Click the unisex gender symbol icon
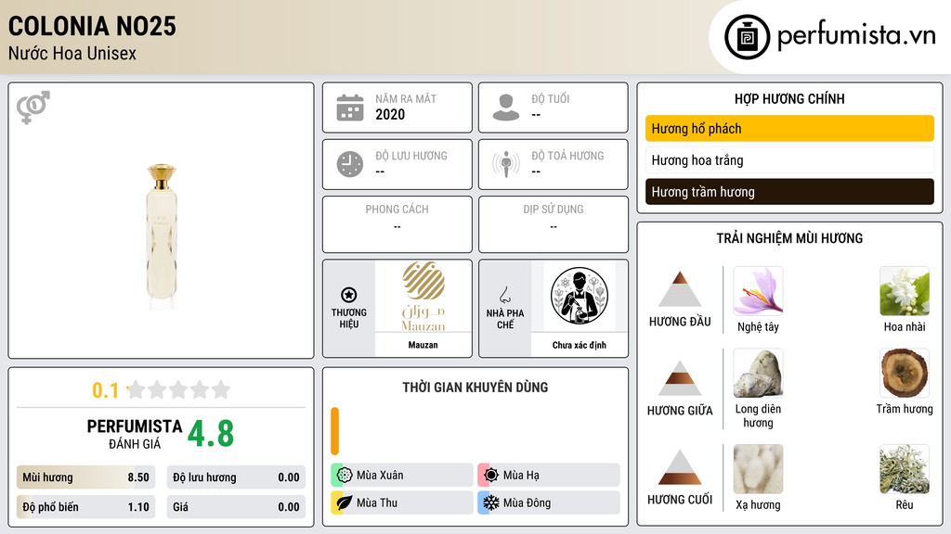 tap(33, 108)
